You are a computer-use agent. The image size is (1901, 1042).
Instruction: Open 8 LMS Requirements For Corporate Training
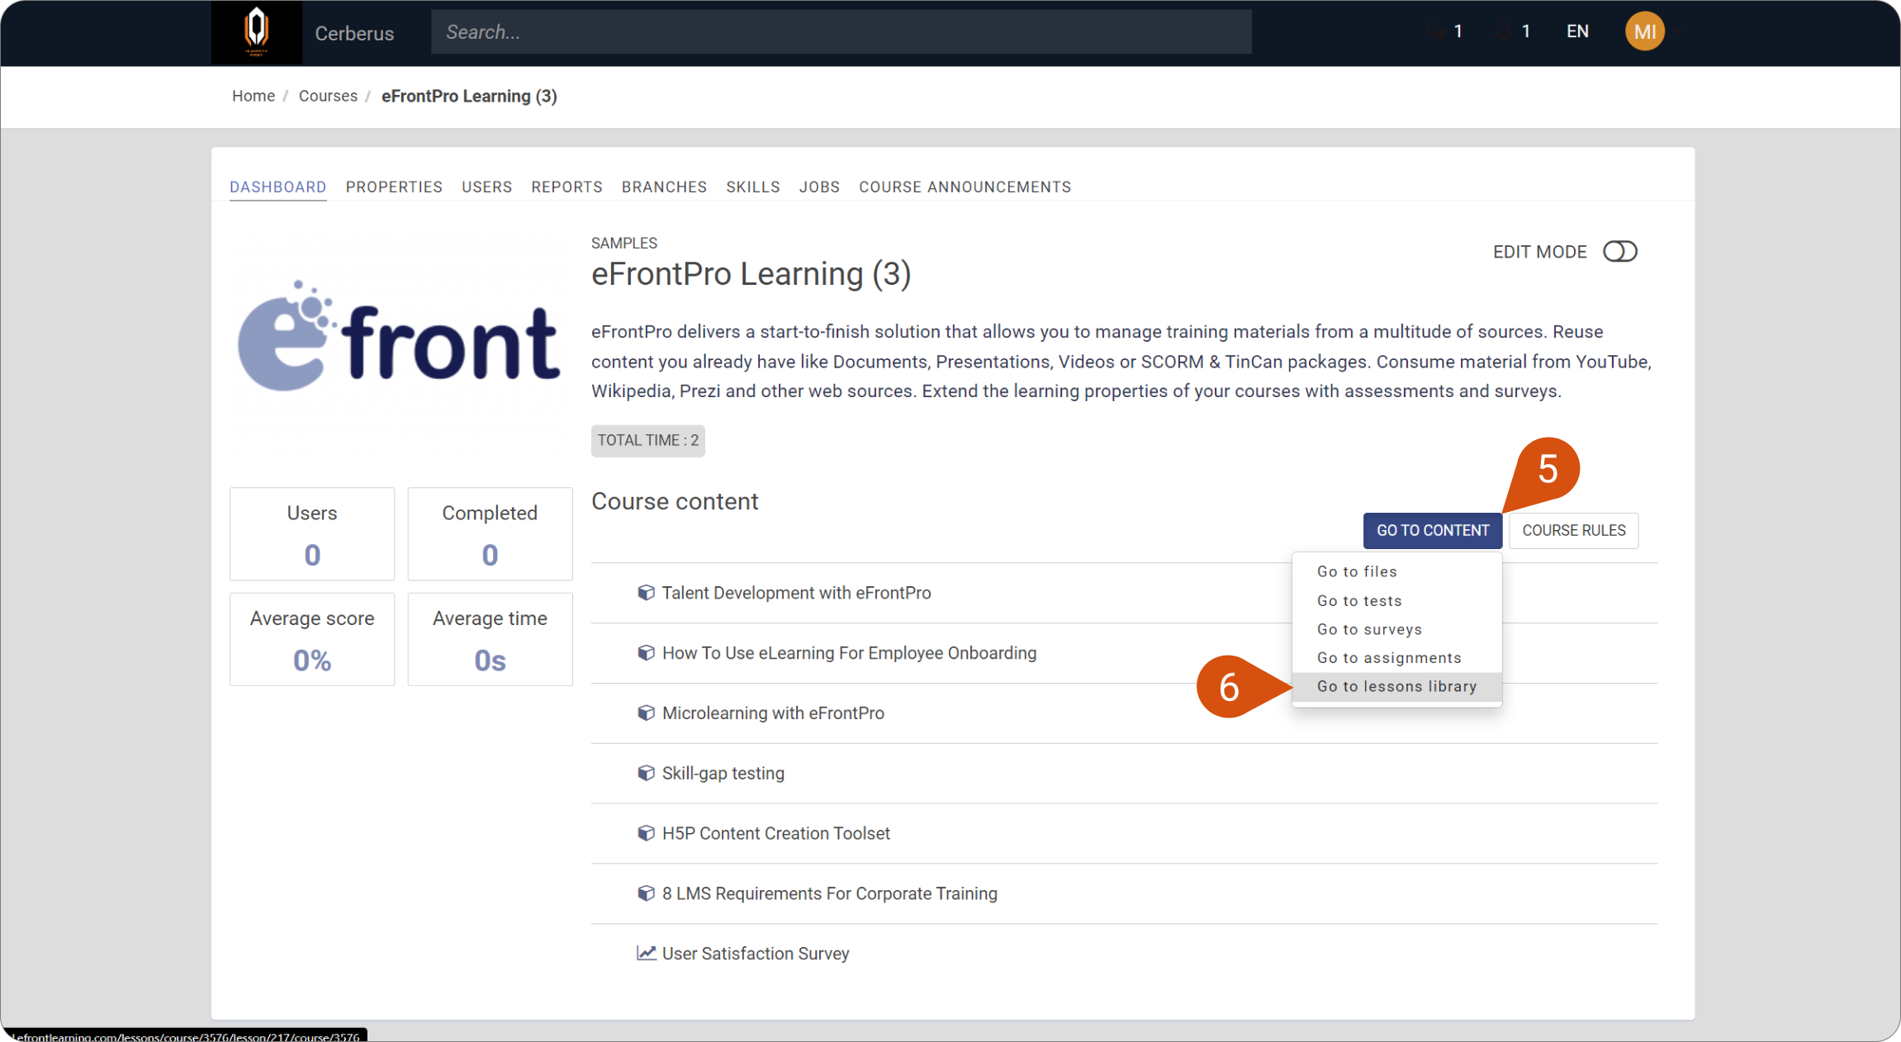point(829,893)
